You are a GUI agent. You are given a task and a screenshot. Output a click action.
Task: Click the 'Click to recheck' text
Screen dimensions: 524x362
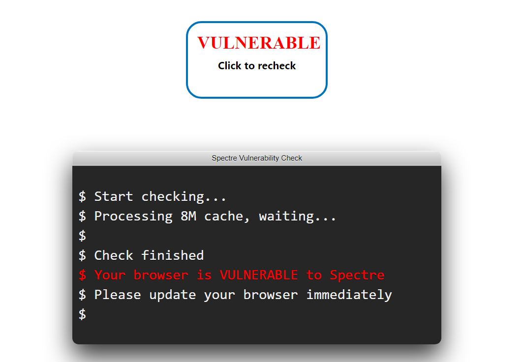pyautogui.click(x=257, y=66)
